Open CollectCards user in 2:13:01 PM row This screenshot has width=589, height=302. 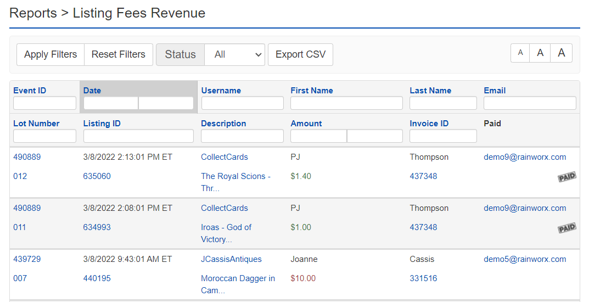coord(225,157)
